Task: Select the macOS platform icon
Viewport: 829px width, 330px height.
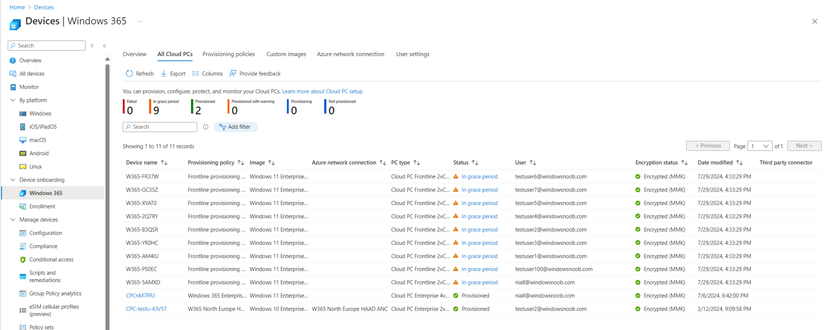Action: (23, 140)
